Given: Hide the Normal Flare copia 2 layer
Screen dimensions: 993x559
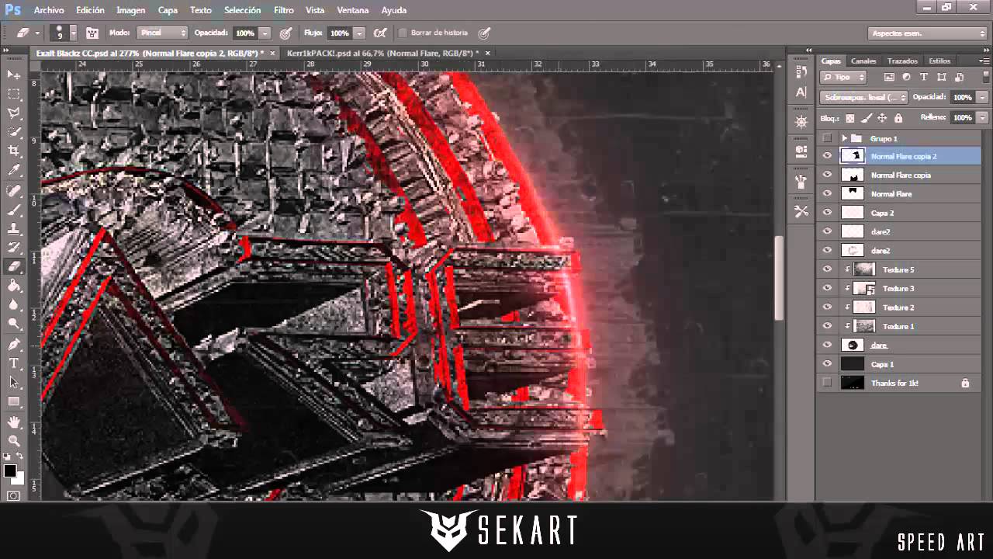Looking at the screenshot, I should pyautogui.click(x=827, y=156).
